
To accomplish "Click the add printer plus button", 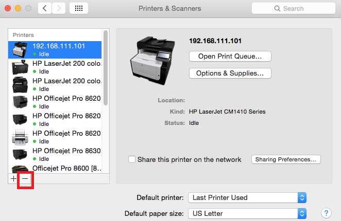I will (13, 178).
